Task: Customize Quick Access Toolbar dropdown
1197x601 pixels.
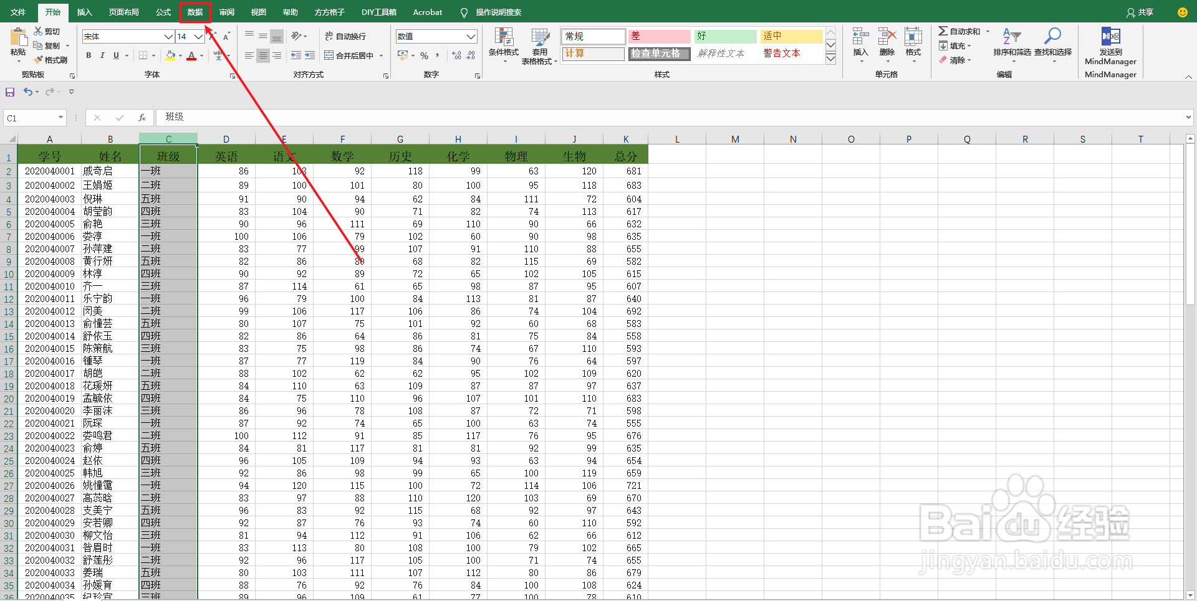Action: [71, 92]
